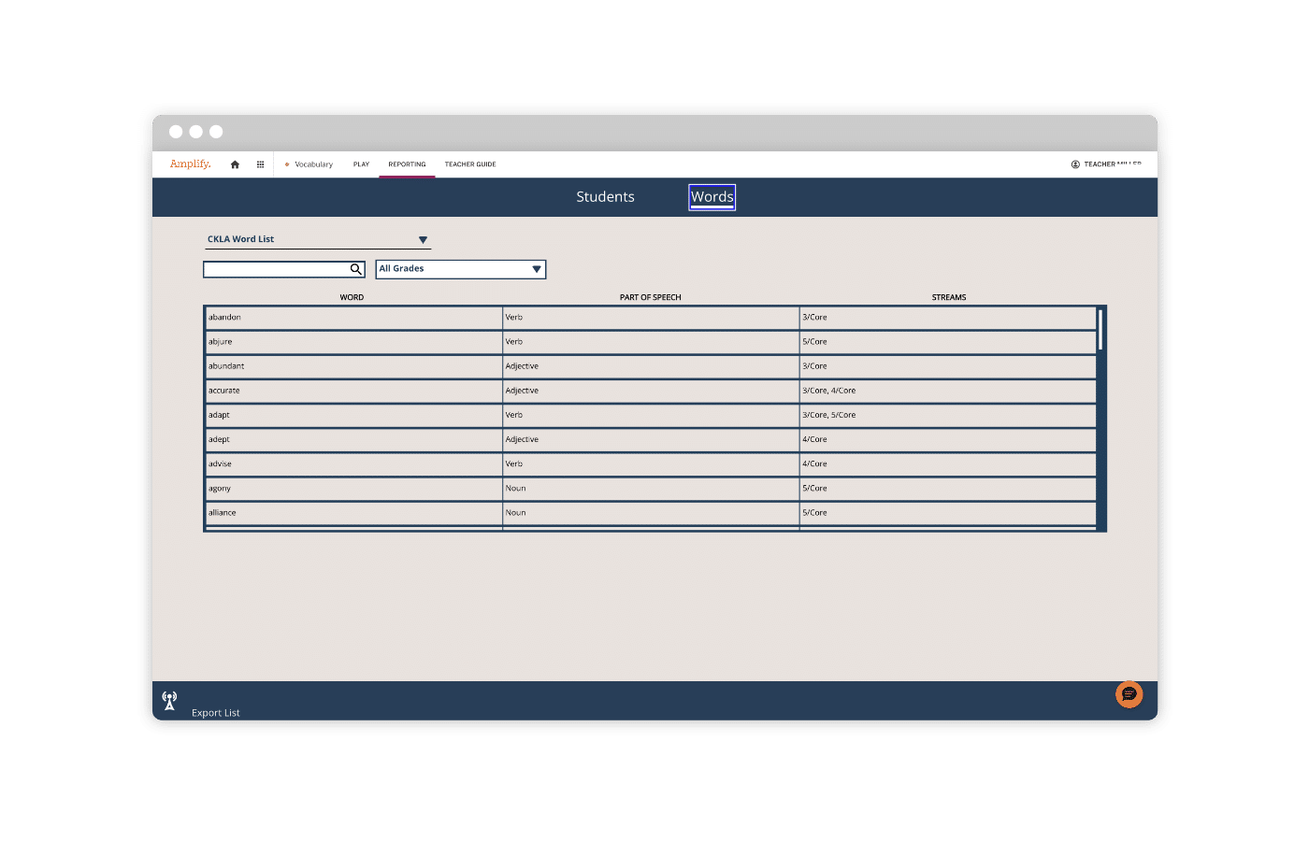Click the word search input field
This screenshot has width=1309, height=841.
(x=276, y=269)
